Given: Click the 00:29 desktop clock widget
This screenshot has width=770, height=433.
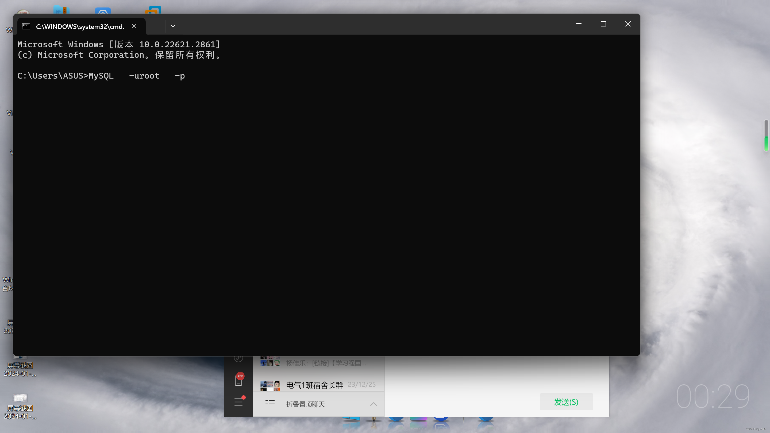Looking at the screenshot, I should tap(713, 397).
